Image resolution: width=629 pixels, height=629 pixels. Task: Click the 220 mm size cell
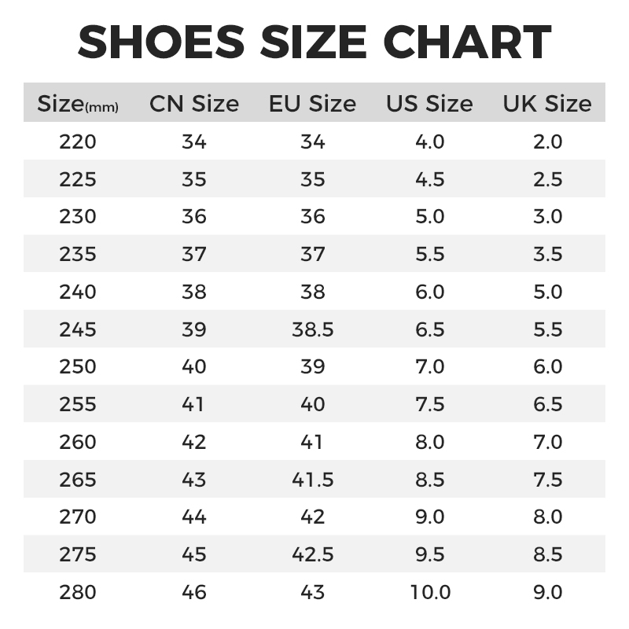pos(78,142)
